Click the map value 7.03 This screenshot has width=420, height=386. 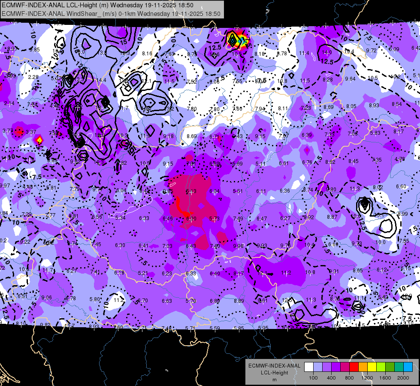[x=167, y=246]
